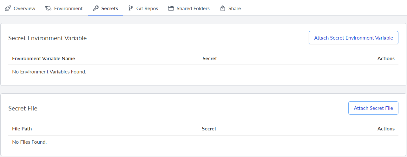Viewport: 407px width, 157px height.
Task: Click the 'No Files Found.' row
Action: pyautogui.click(x=30, y=142)
